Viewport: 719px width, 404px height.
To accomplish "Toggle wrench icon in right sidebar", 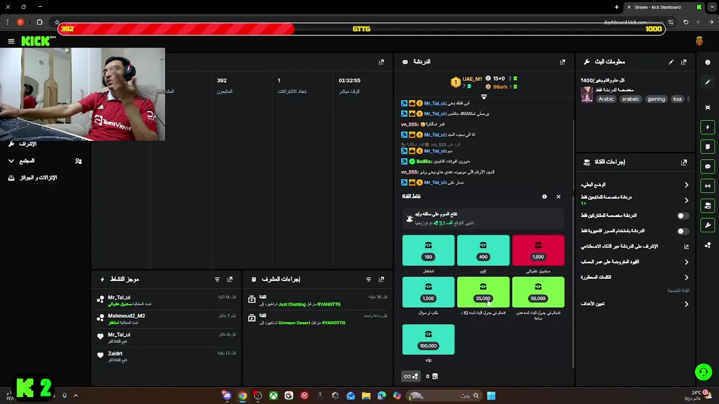I will point(708,225).
